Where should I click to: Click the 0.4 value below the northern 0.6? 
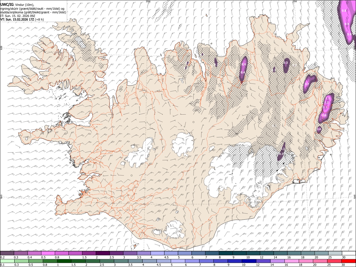pos(243,72)
